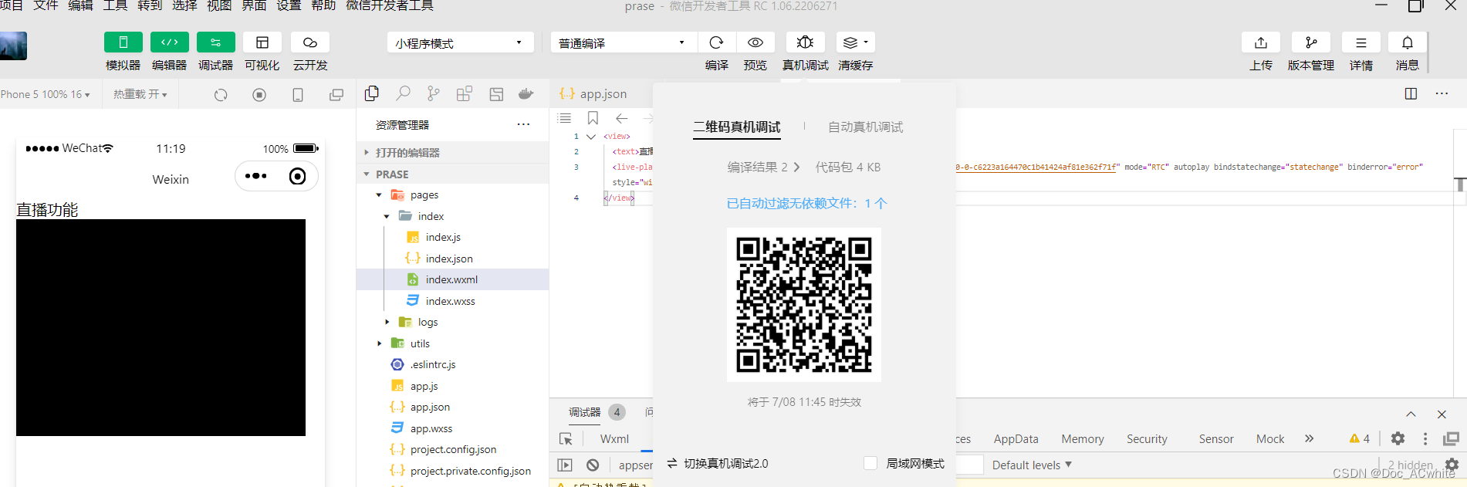
Task: Select the automatic real device debug tab
Action: [865, 127]
